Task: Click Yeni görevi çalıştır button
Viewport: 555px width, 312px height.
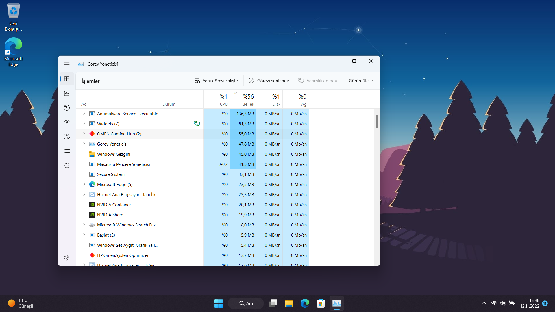Action: 216,81
